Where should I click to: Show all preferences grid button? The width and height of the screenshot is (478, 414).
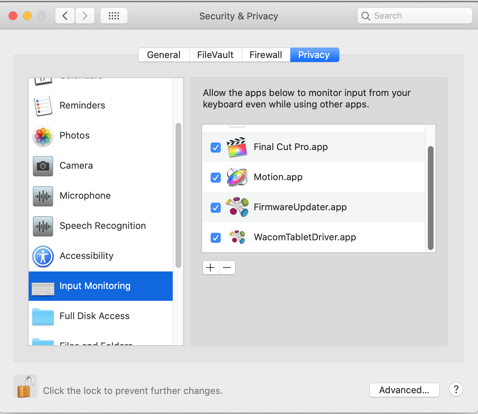(114, 16)
